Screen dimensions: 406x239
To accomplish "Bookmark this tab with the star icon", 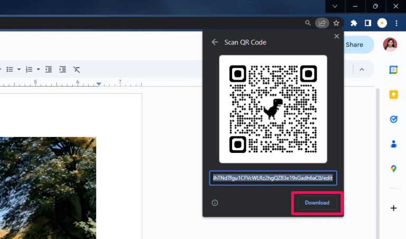I will point(336,23).
